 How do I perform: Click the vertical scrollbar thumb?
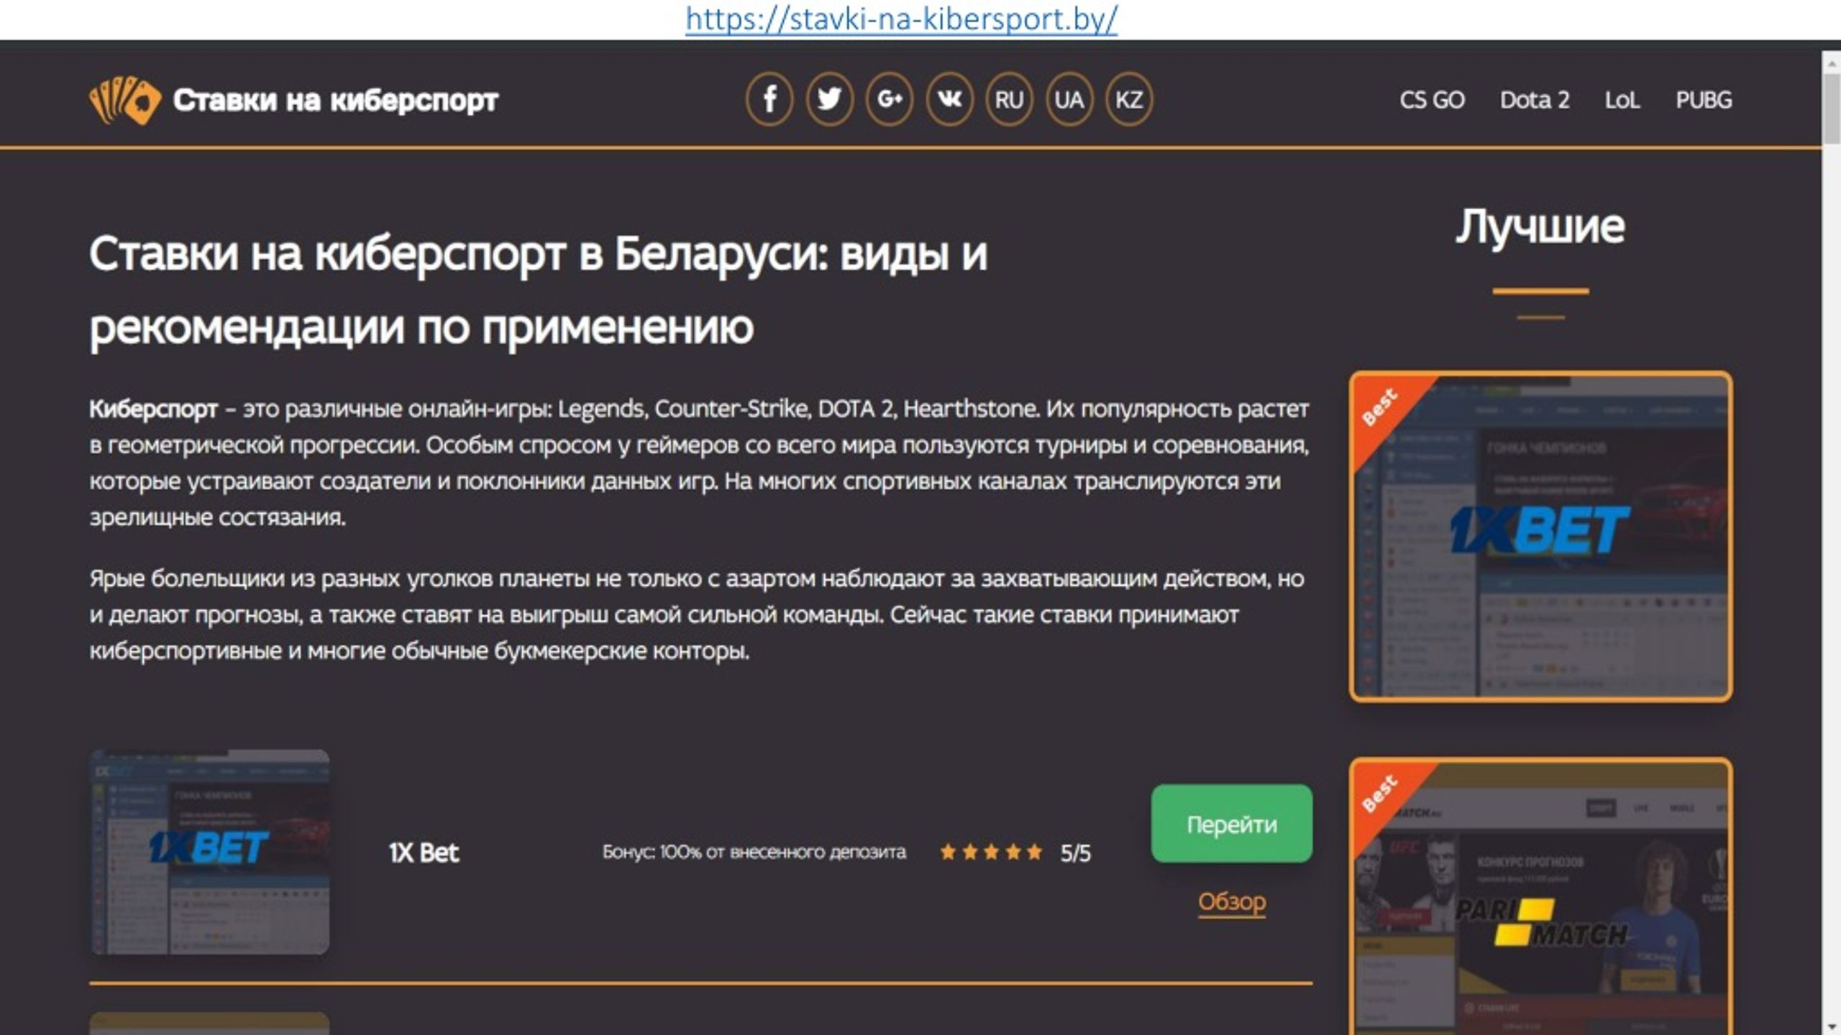click(x=1832, y=109)
